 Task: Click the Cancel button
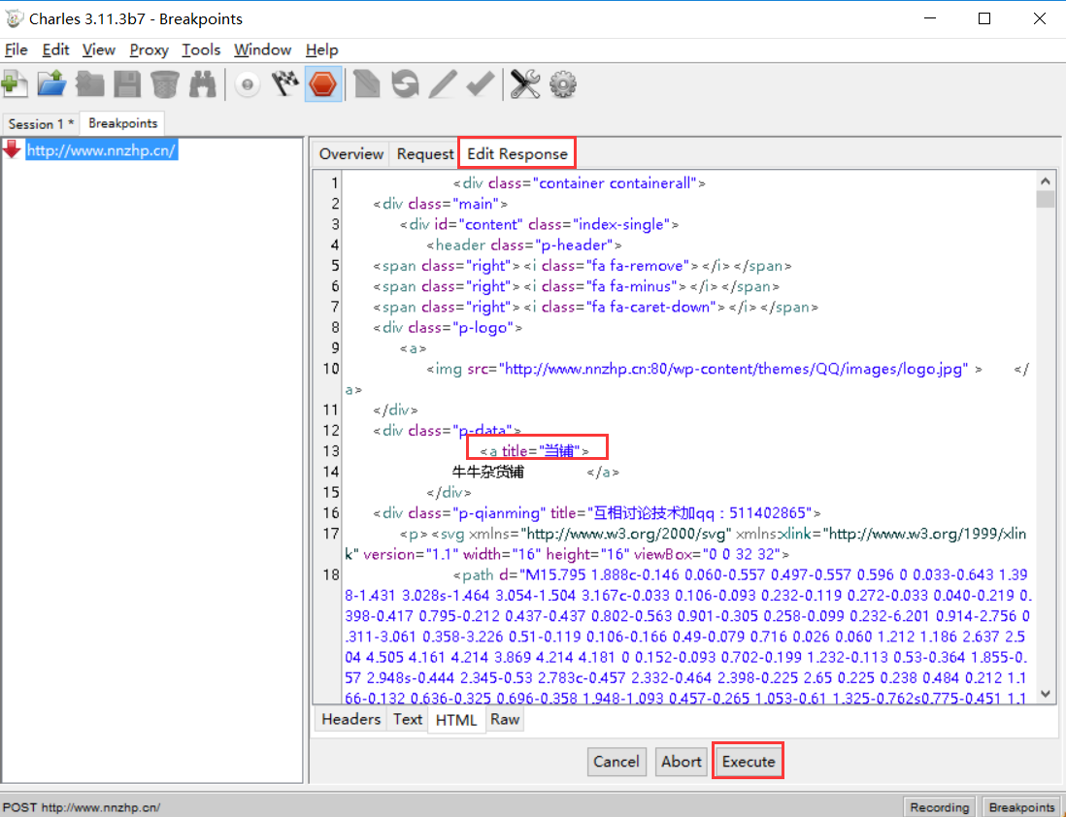pyautogui.click(x=616, y=762)
